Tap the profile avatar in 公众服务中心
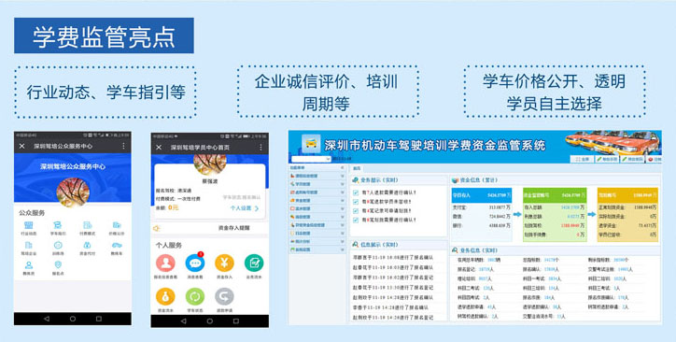 [73, 192]
